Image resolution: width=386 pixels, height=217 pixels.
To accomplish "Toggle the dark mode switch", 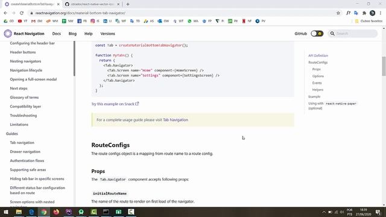I will click(x=317, y=34).
